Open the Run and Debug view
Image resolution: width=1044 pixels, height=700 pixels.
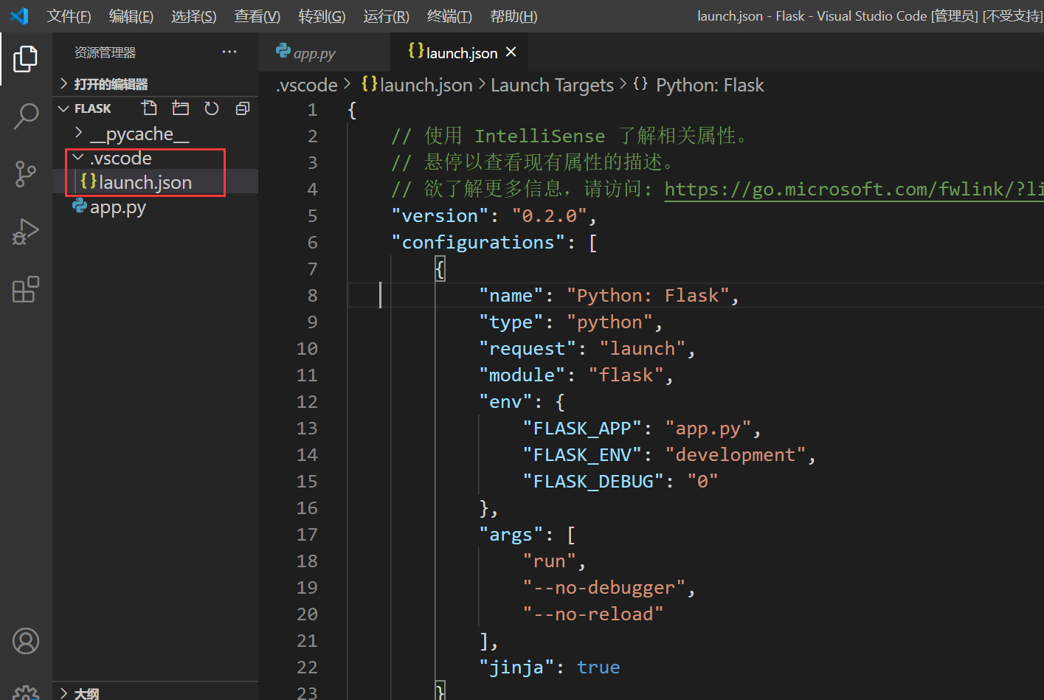click(x=26, y=232)
